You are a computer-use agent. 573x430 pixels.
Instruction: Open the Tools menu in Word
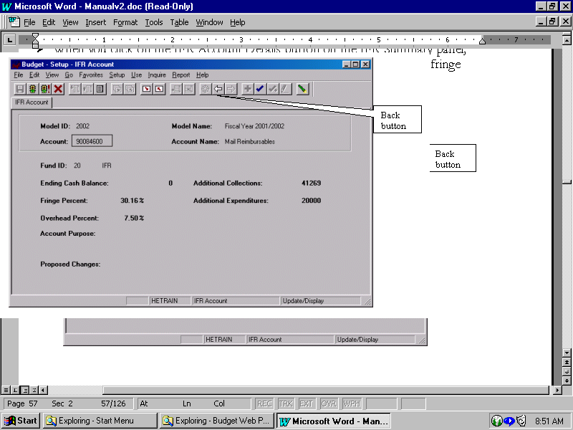pyautogui.click(x=154, y=22)
